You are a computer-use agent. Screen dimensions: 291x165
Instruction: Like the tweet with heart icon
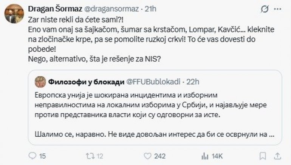tap(148, 156)
